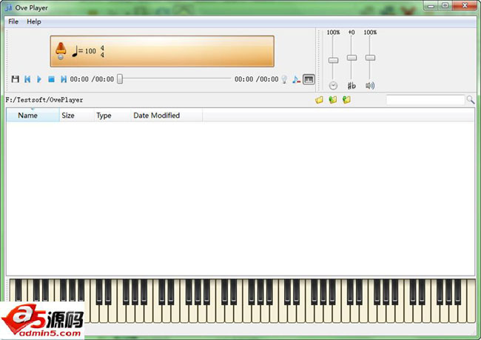Open the File menu

(13, 21)
